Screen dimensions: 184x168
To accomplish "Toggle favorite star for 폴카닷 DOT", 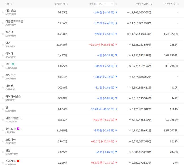I will [x=3, y=34].
